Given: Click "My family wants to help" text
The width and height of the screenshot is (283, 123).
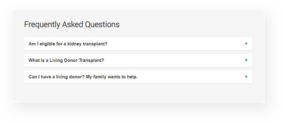Looking at the screenshot, I should [111, 77].
